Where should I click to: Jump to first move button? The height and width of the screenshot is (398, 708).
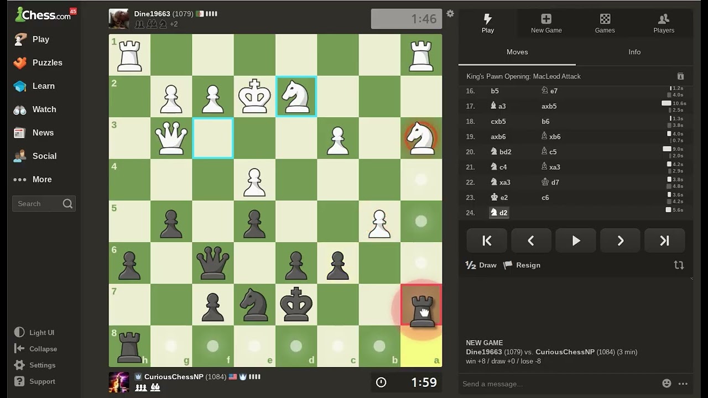tap(487, 240)
